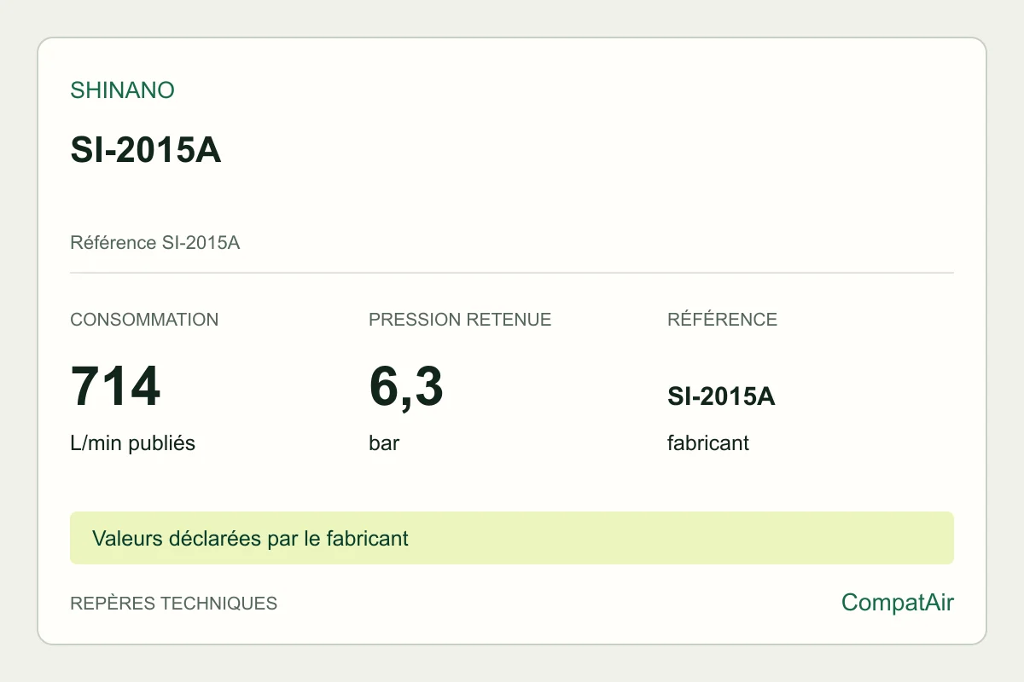Select the bold SI-2015A reference value

click(721, 396)
